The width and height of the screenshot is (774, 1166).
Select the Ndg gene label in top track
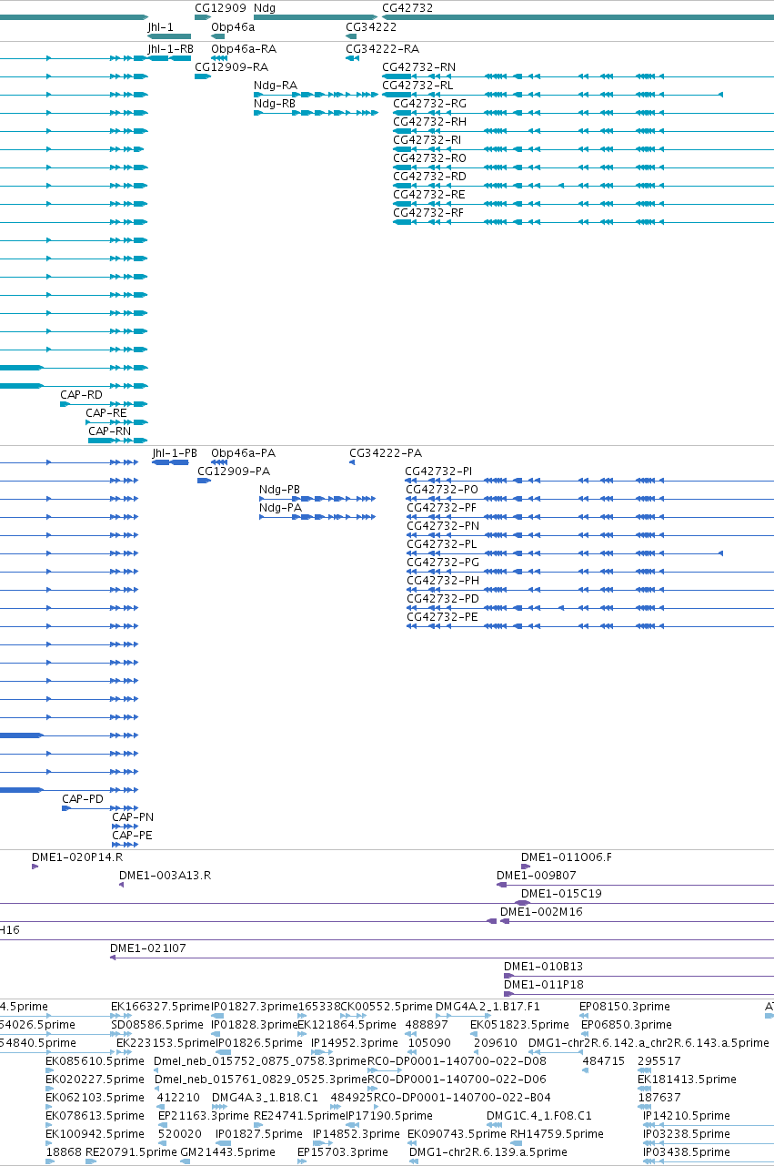[x=265, y=7]
